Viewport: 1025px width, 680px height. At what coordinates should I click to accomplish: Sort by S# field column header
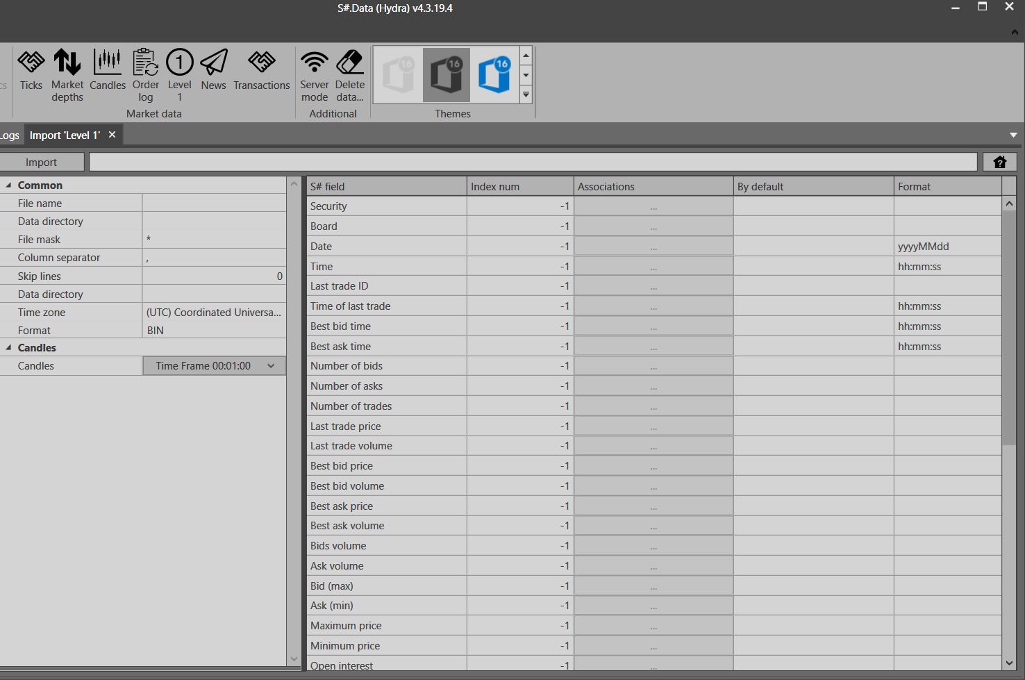pyautogui.click(x=387, y=186)
